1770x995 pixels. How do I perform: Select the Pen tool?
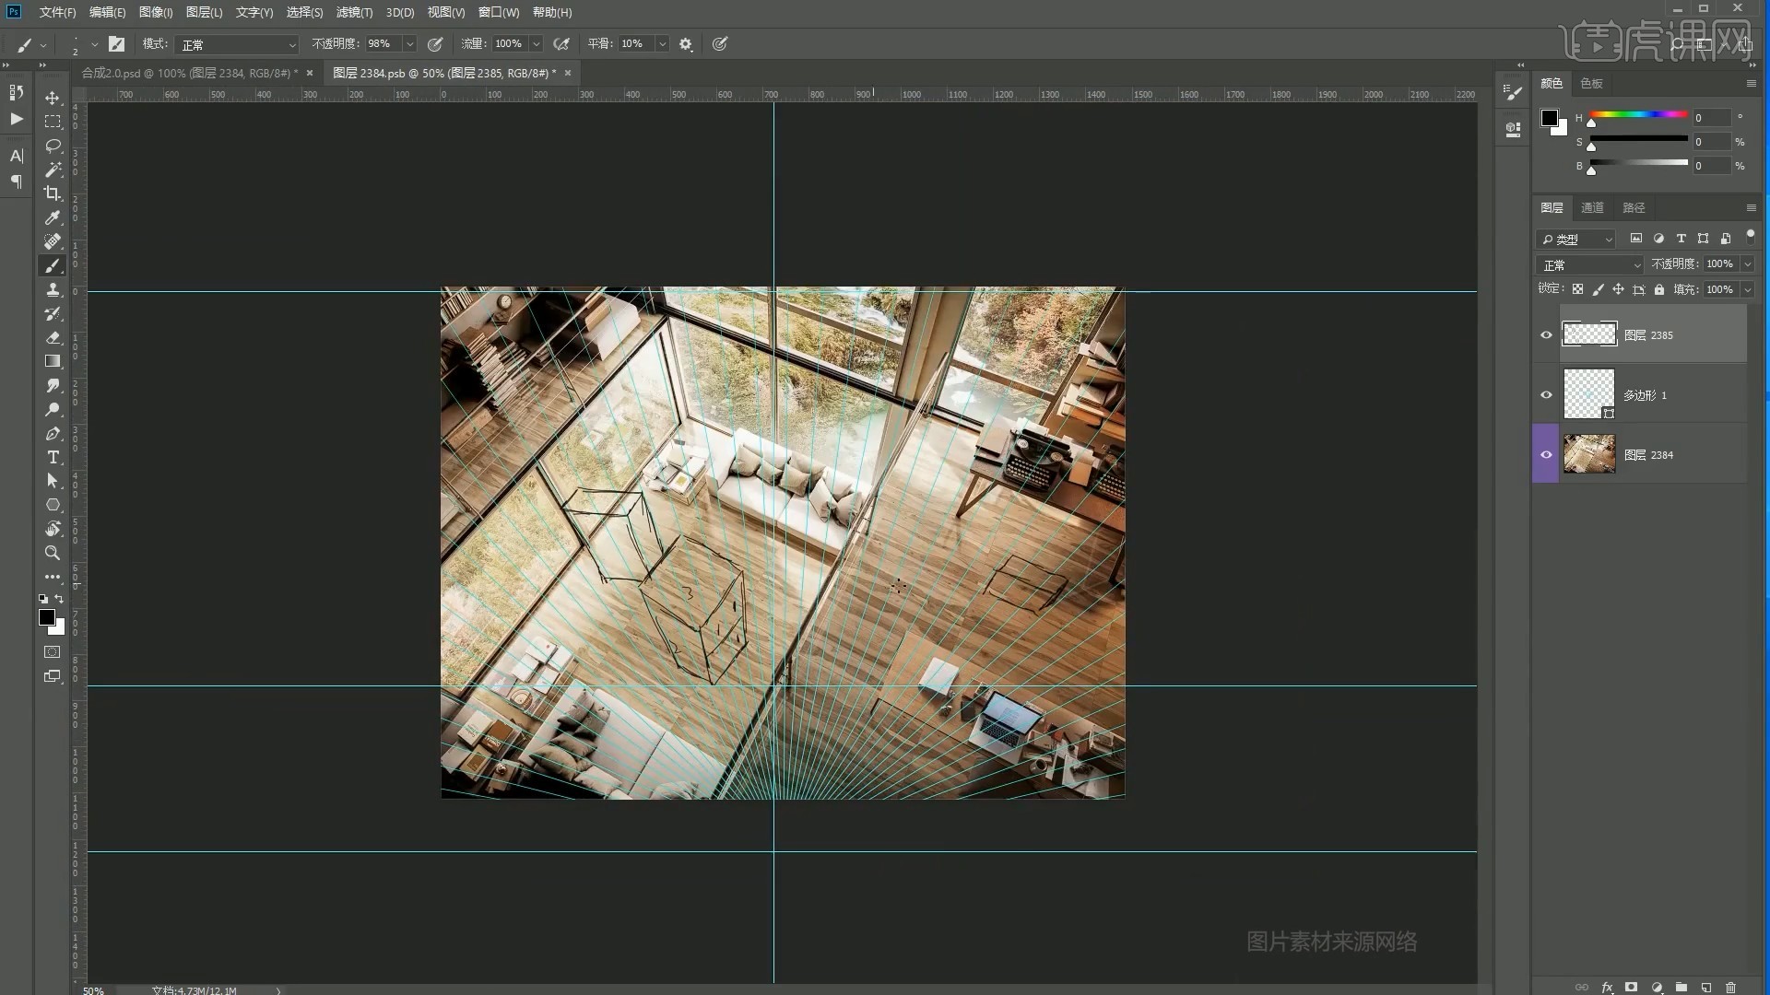tap(53, 433)
